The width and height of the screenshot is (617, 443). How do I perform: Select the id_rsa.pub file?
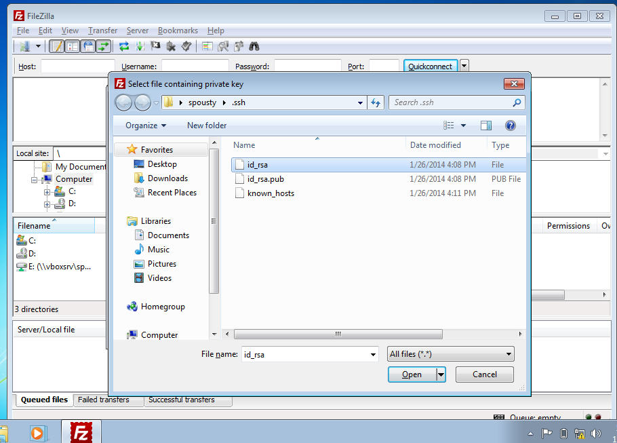266,179
